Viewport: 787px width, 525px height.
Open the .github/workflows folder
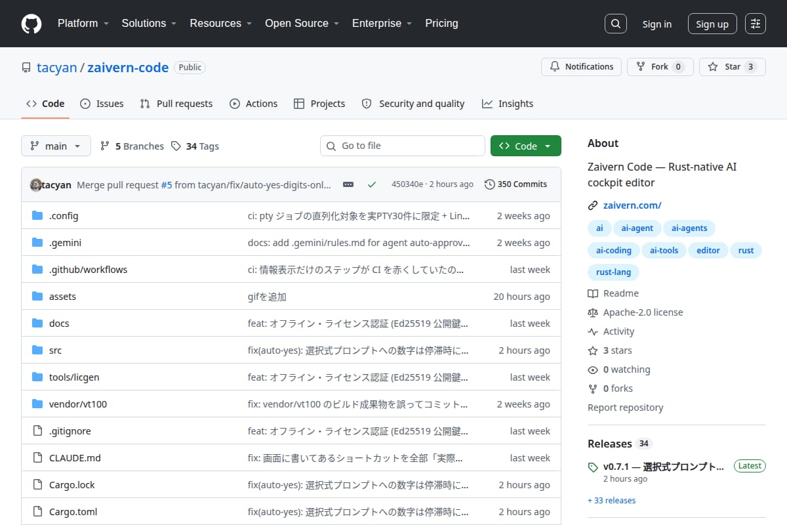(x=88, y=270)
